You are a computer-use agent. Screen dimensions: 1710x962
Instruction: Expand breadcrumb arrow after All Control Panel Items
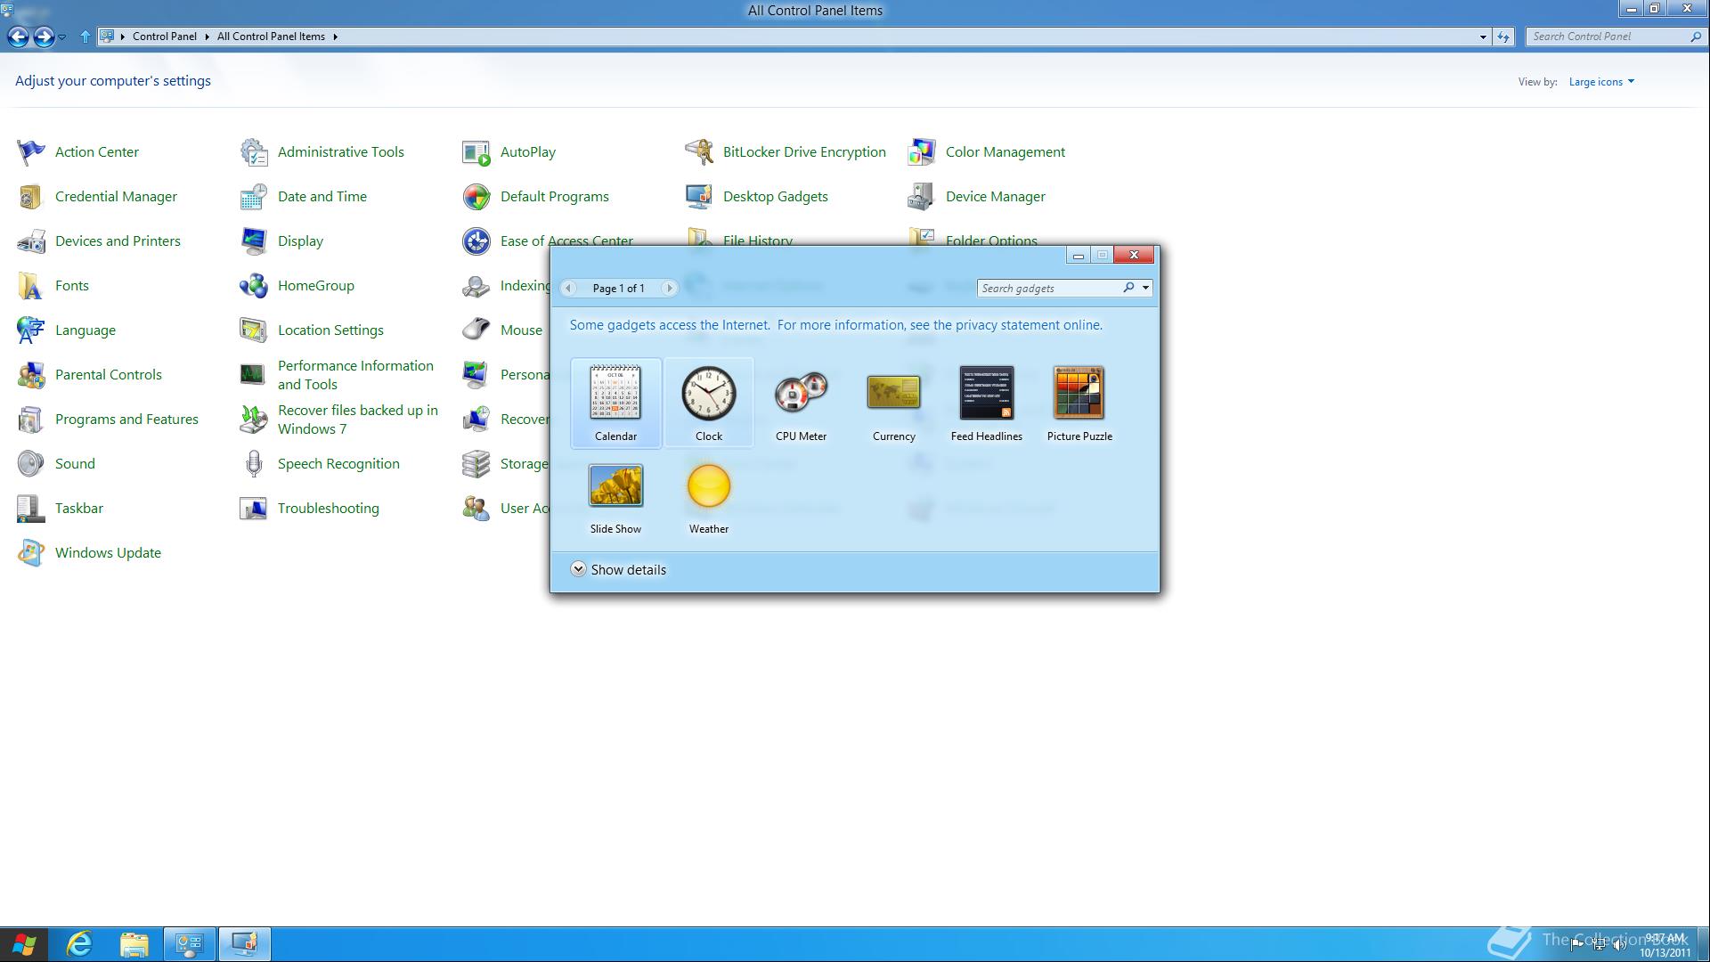point(336,37)
